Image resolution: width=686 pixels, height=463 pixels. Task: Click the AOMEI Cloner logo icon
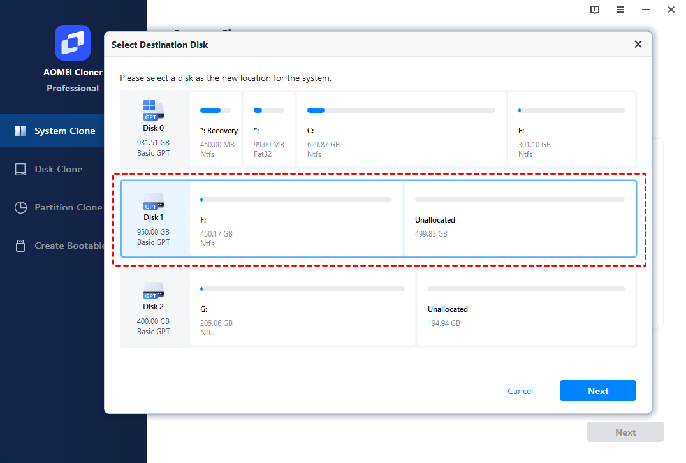73,43
